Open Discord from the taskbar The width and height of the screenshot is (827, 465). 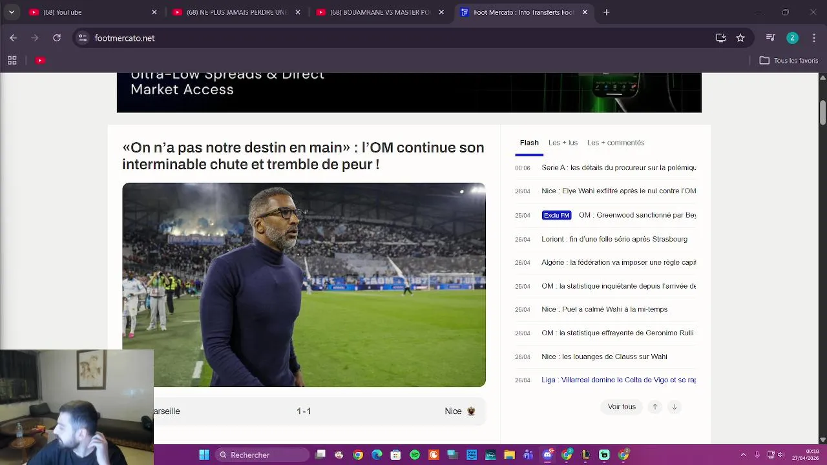click(x=547, y=455)
